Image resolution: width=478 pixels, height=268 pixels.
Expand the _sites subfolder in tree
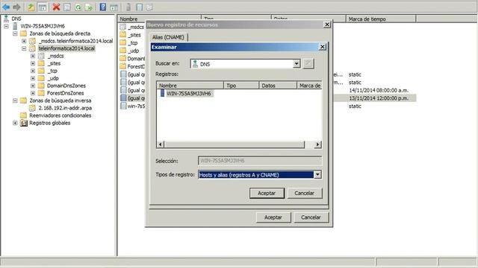(x=33, y=63)
